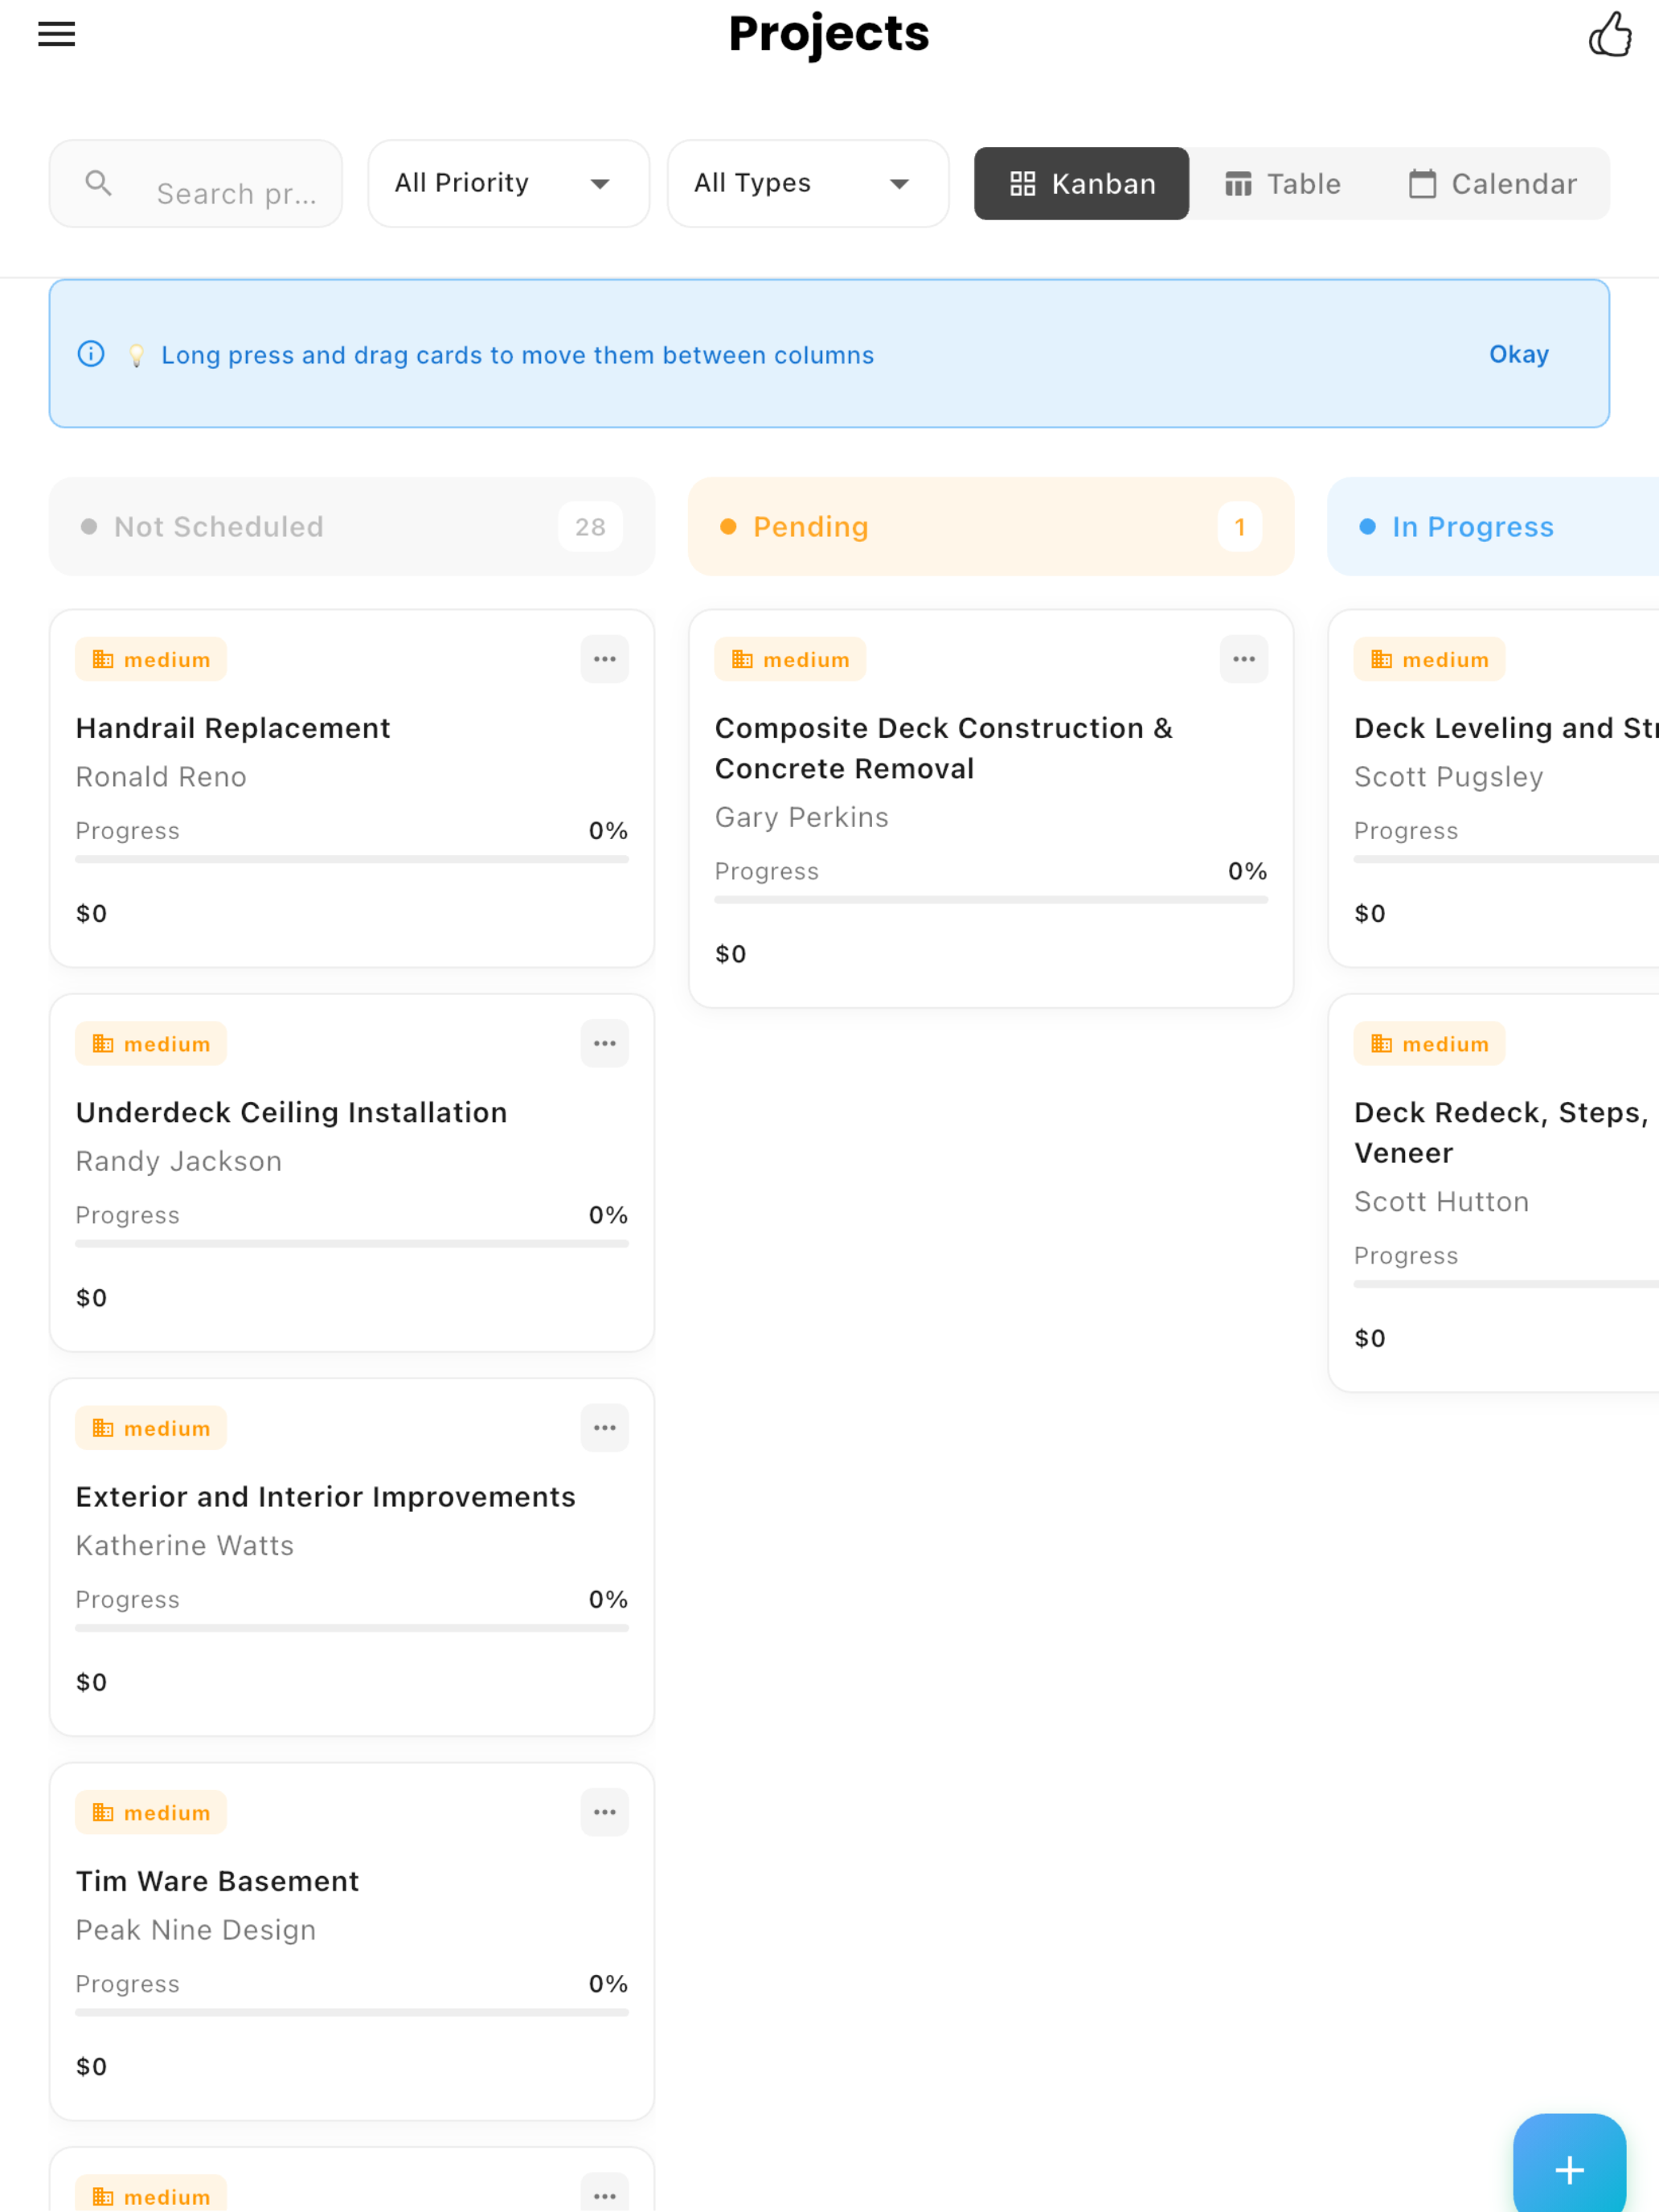Switch to Calendar view

[1493, 183]
